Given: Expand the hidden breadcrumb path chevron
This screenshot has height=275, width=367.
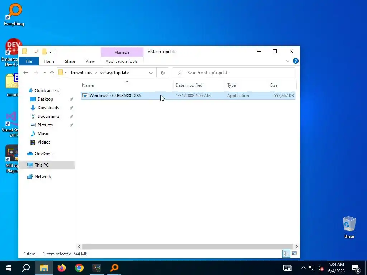Looking at the screenshot, I should [x=67, y=73].
